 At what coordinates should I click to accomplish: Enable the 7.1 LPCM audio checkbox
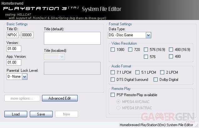pos(113,72)
